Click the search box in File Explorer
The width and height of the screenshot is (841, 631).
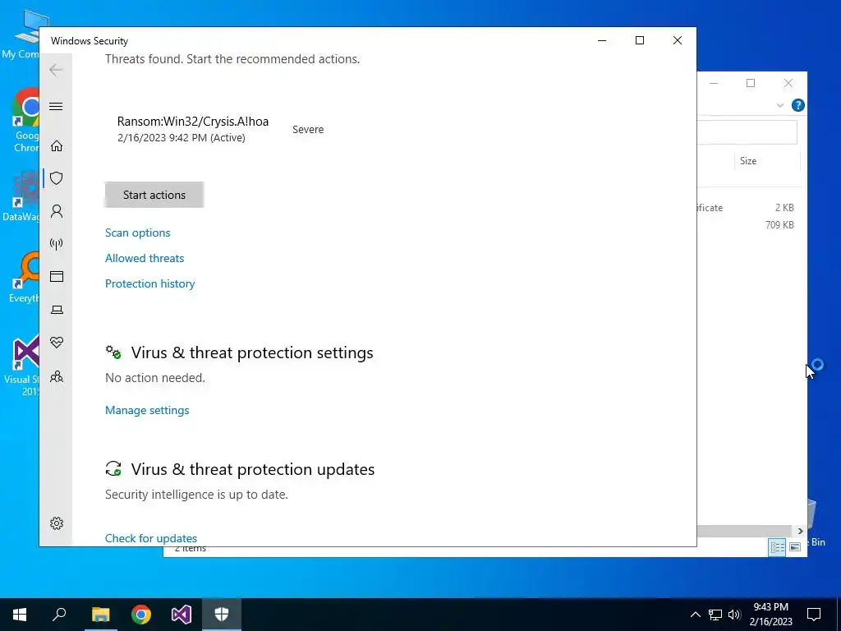pyautogui.click(x=747, y=132)
